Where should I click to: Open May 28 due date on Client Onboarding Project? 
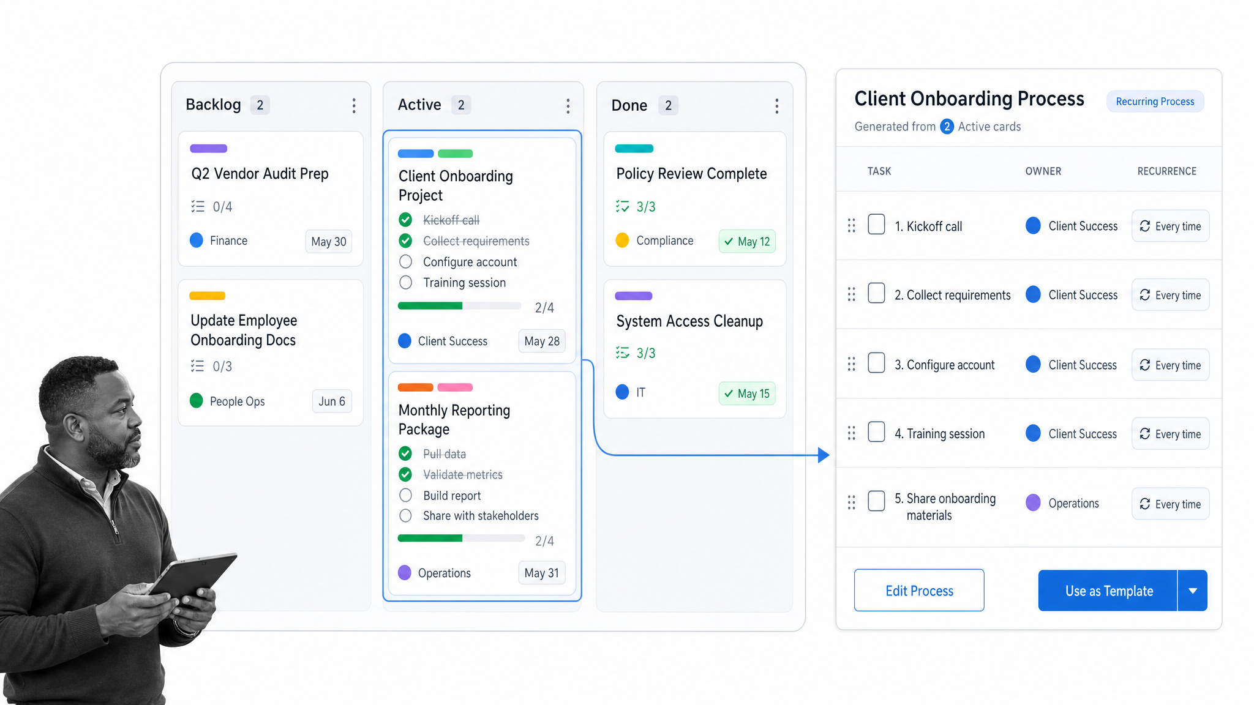click(x=542, y=341)
